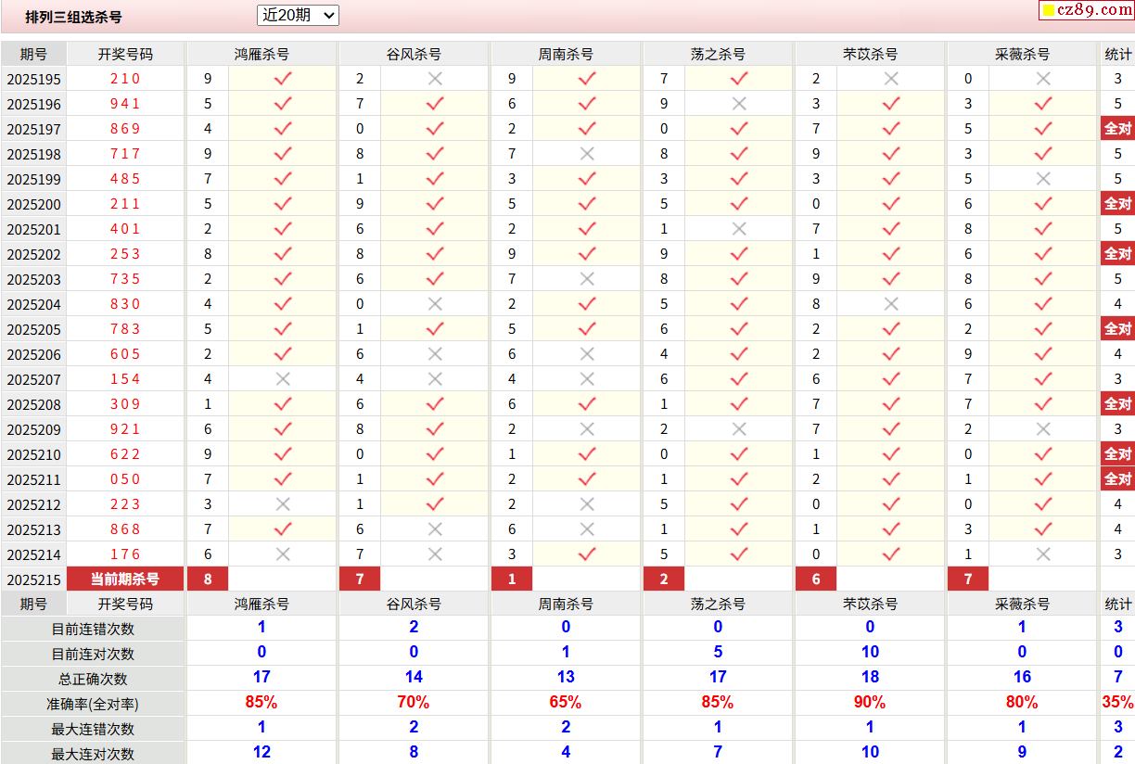The image size is (1135, 764).
Task: Click the 排列三组选杀号 page title
Action: click(x=73, y=17)
